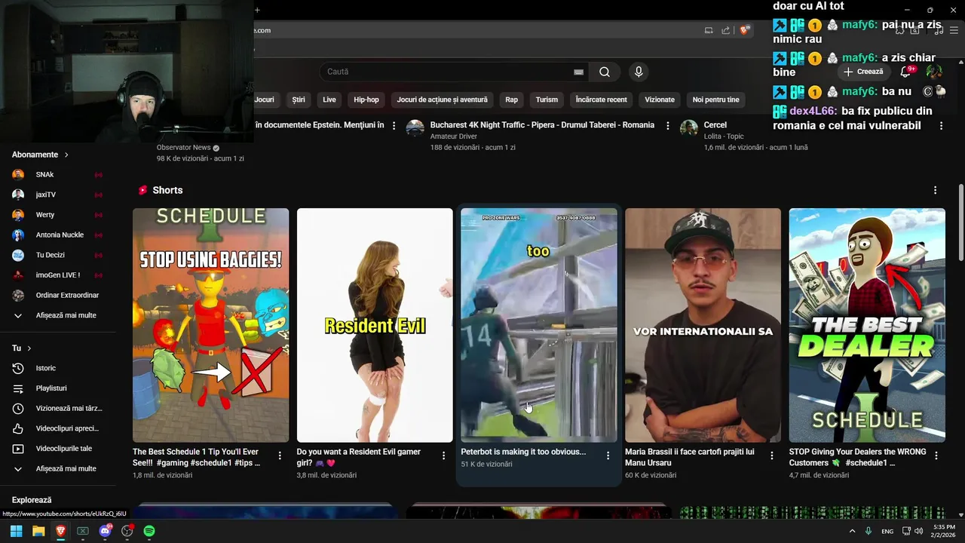Select the Hip-hop filter chip

pyautogui.click(x=366, y=100)
